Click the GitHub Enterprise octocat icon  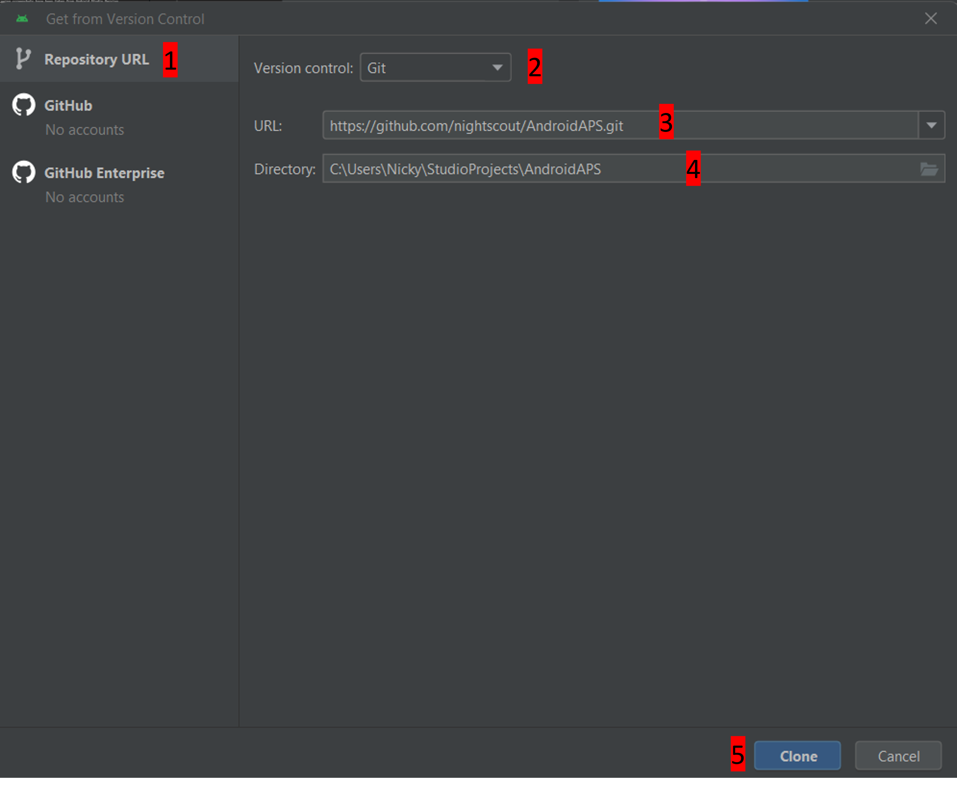(x=24, y=172)
